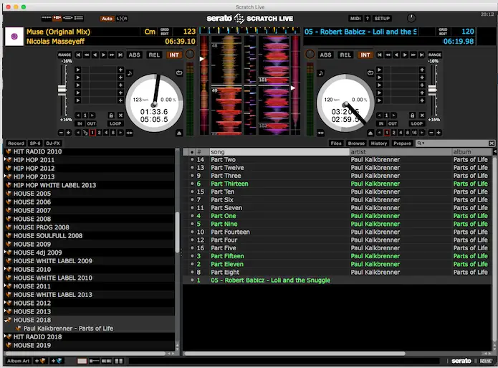Open the SP-6 sampler tab
Screen dimensions: 498x368
pyautogui.click(x=35, y=143)
